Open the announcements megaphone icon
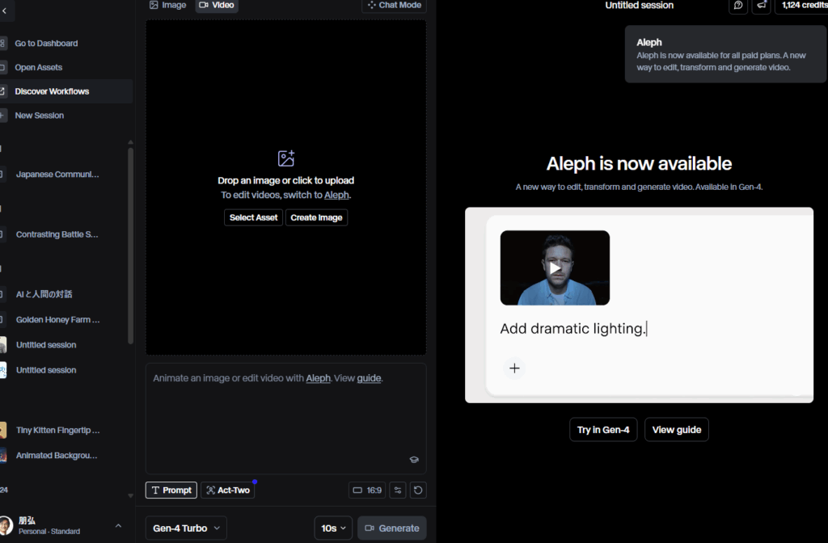 pyautogui.click(x=762, y=6)
